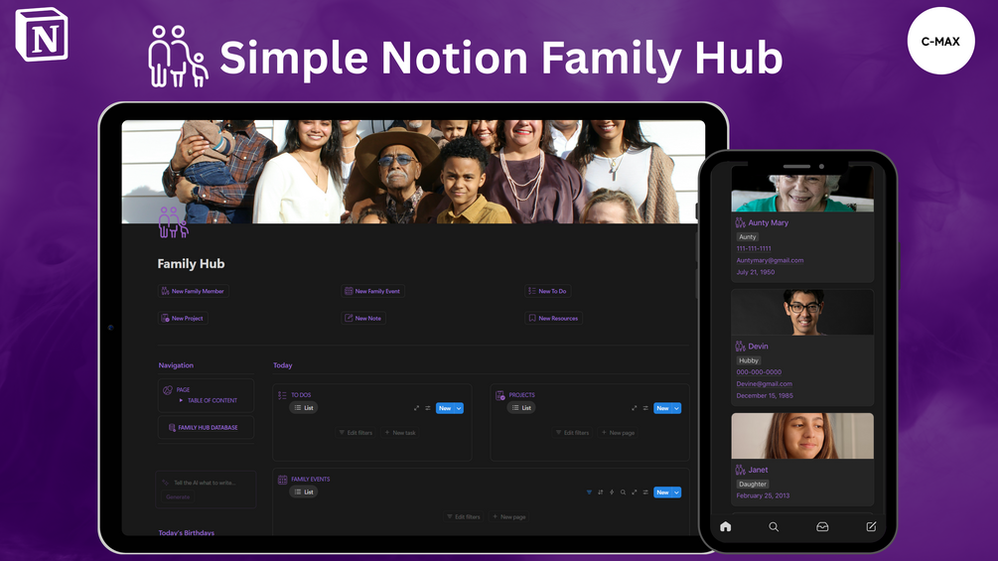Select the List view tab in FAMILY EVENTS

(x=304, y=491)
